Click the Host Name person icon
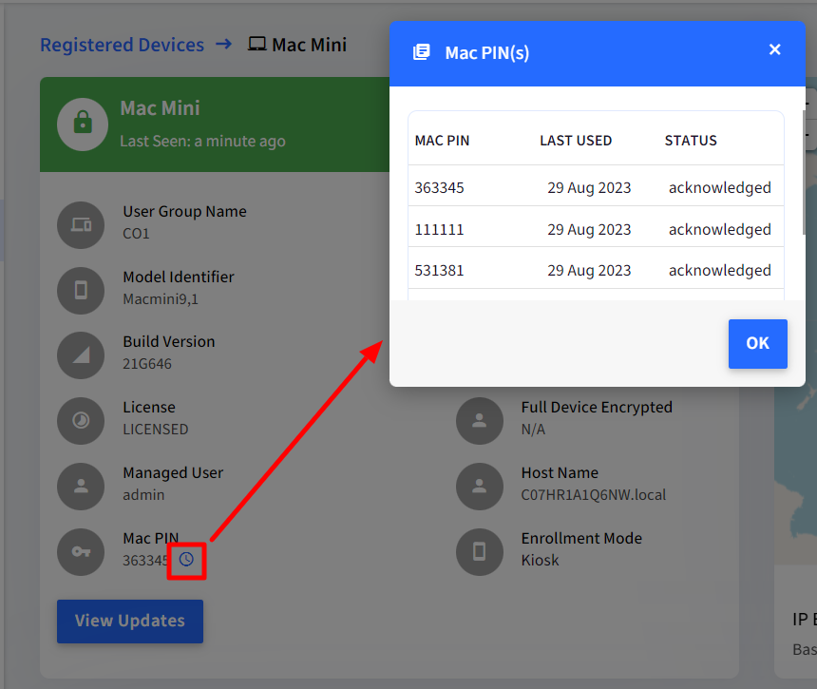The height and width of the screenshot is (689, 817). click(x=480, y=487)
